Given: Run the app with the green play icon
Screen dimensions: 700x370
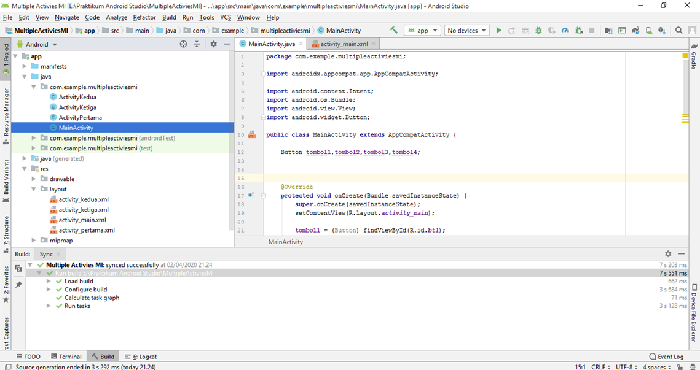Looking at the screenshot, I should point(499,30).
